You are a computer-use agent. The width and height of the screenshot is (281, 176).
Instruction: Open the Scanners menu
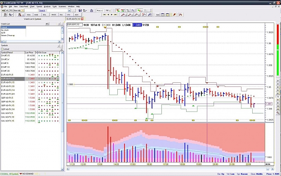click(62, 6)
